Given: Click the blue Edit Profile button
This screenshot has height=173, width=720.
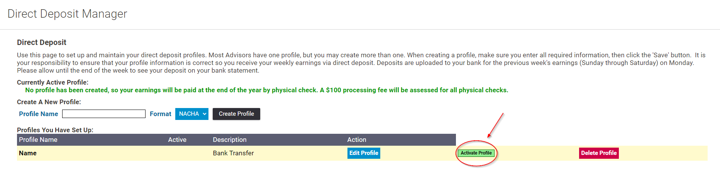Looking at the screenshot, I should (364, 153).
